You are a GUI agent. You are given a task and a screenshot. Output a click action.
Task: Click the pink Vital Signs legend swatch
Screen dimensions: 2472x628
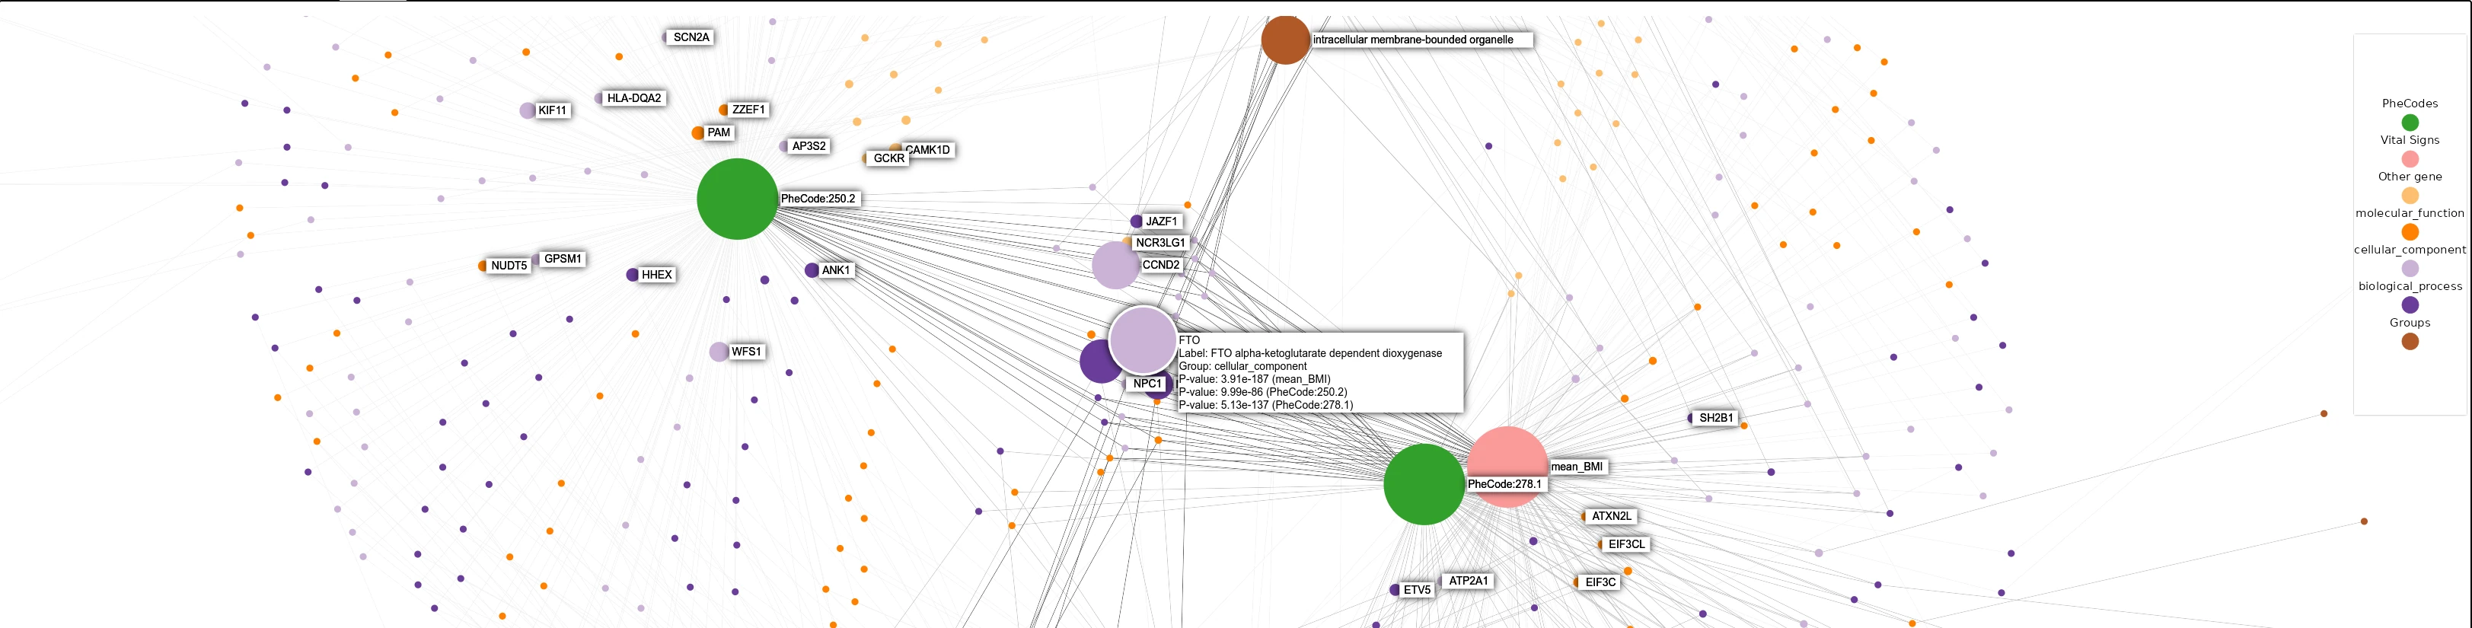pos(2409,159)
